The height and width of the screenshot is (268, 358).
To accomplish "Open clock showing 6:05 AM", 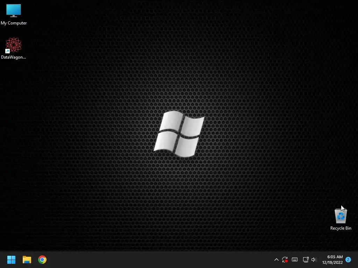I will tap(335, 257).
